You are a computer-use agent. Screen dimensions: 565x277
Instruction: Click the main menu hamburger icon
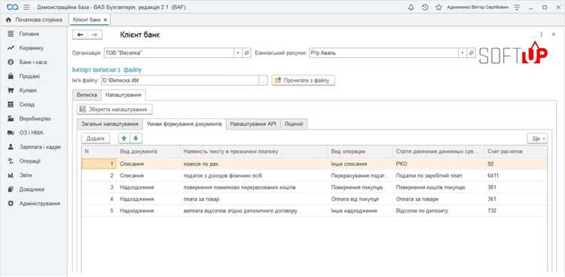pyautogui.click(x=26, y=8)
